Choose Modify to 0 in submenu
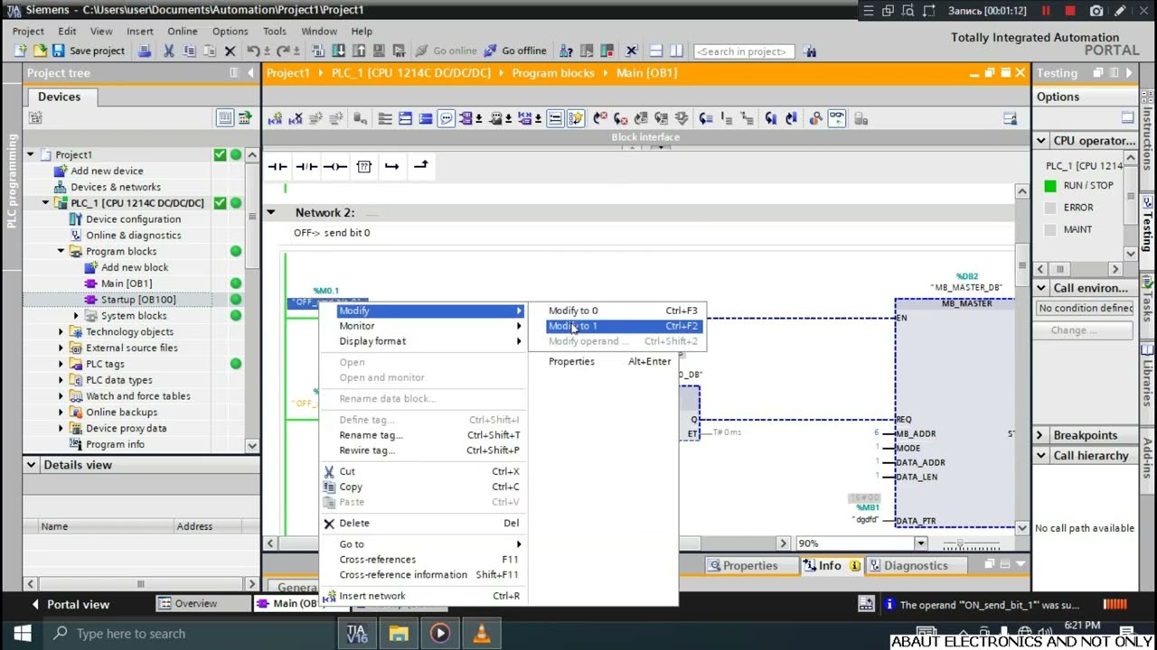 point(625,311)
